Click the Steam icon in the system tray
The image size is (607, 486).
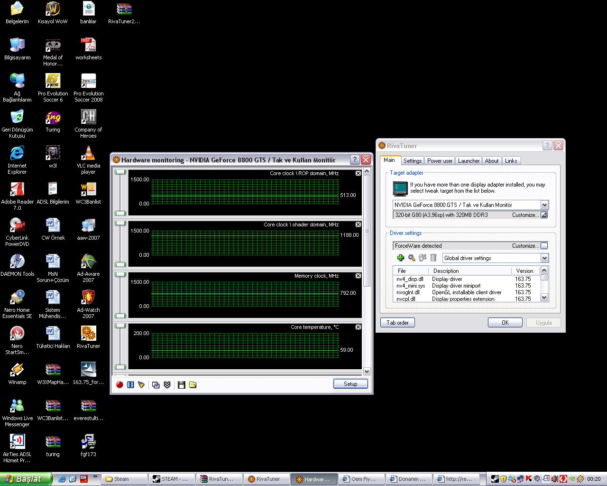point(495,479)
